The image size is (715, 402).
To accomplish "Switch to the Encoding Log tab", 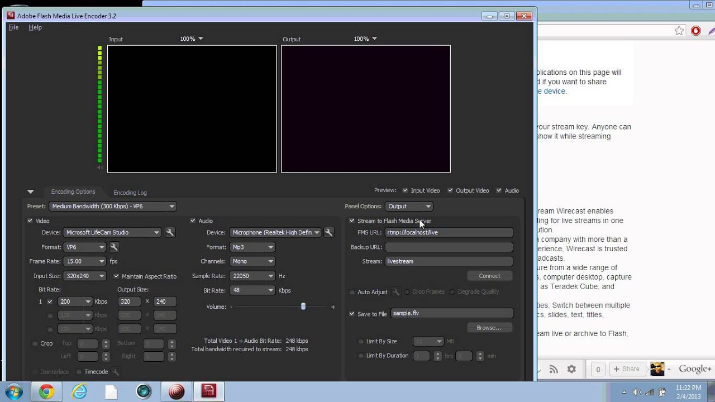I will pyautogui.click(x=130, y=193).
